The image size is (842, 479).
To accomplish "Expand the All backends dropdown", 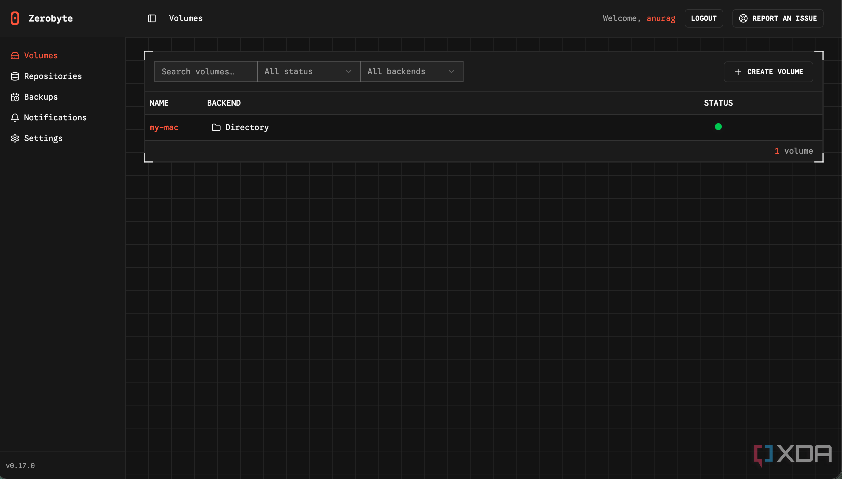I will (x=412, y=72).
